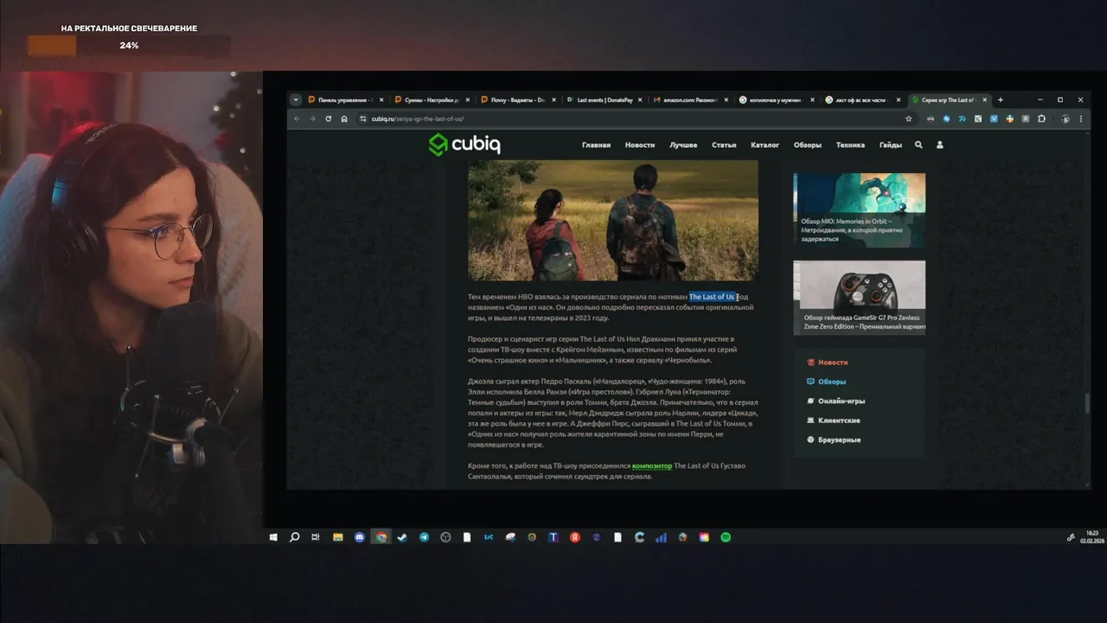Click highlighted text The Last of Us
This screenshot has height=623, width=1107.
click(712, 297)
